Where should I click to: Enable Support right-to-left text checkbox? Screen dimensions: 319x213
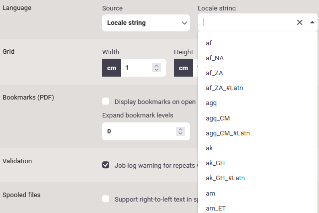106,199
